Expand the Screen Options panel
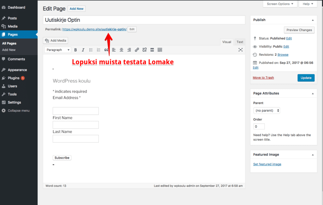The image size is (323, 205). [280, 4]
